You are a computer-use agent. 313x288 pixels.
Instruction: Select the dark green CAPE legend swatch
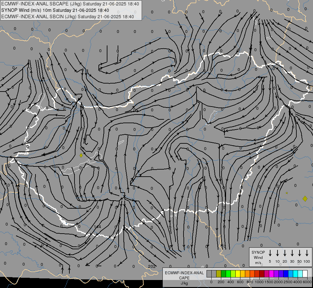click(223, 274)
